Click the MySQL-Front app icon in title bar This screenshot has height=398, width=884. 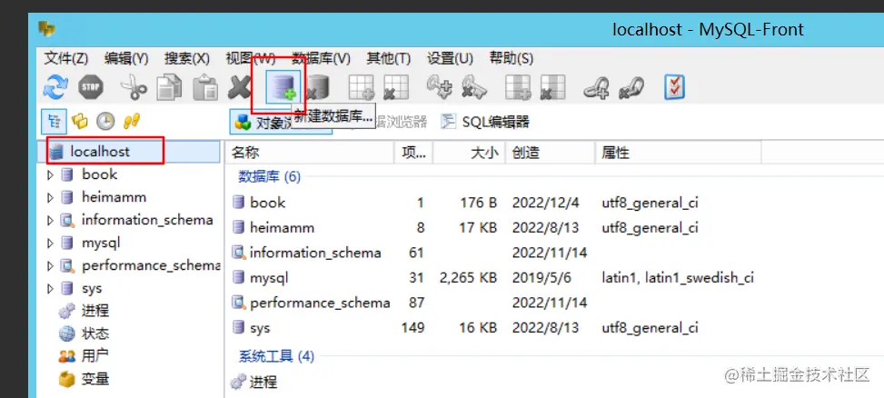[47, 29]
